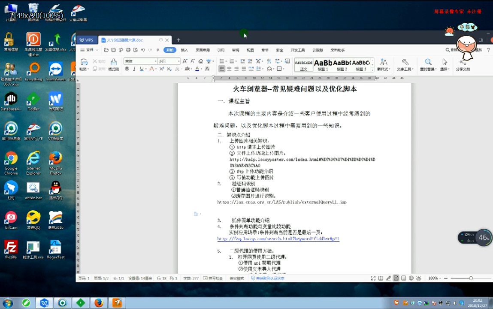Enable left text alignment
This screenshot has width=493, height=309.
click(x=222, y=69)
